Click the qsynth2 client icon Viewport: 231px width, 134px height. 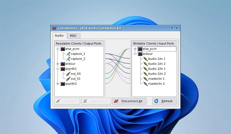click(x=63, y=84)
